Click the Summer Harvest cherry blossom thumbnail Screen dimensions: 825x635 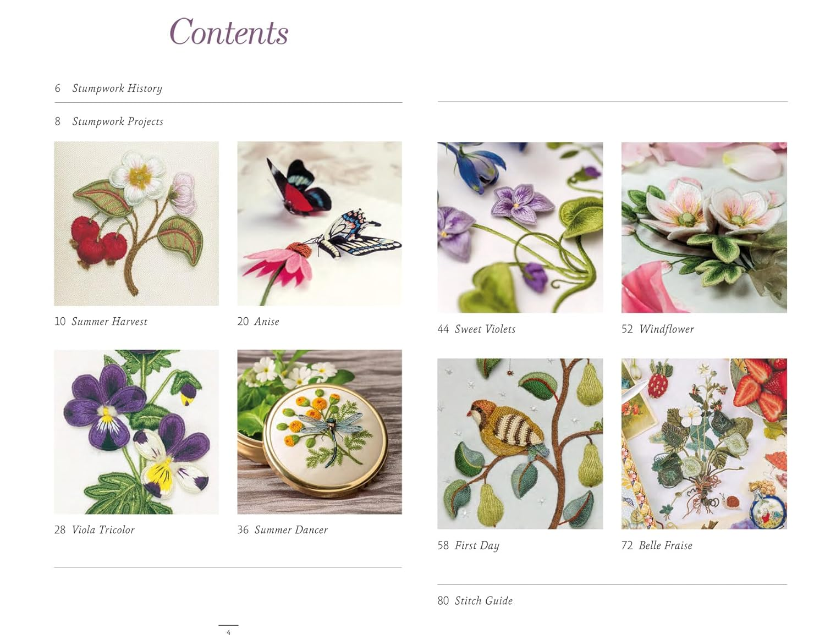coord(136,224)
